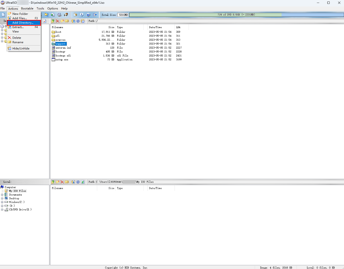Click rename folder icon in Local toolbar
The image size is (344, 269).
67,182
